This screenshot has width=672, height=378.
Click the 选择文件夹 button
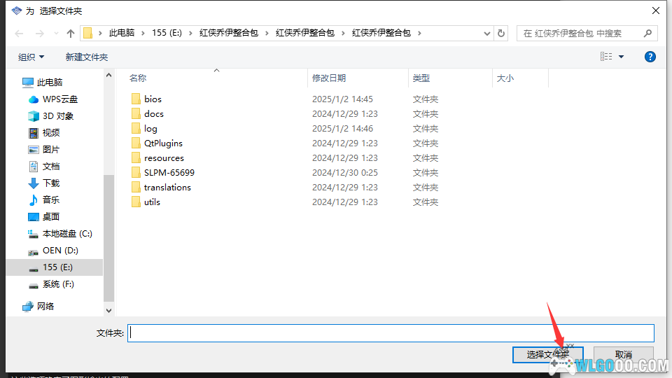547,355
